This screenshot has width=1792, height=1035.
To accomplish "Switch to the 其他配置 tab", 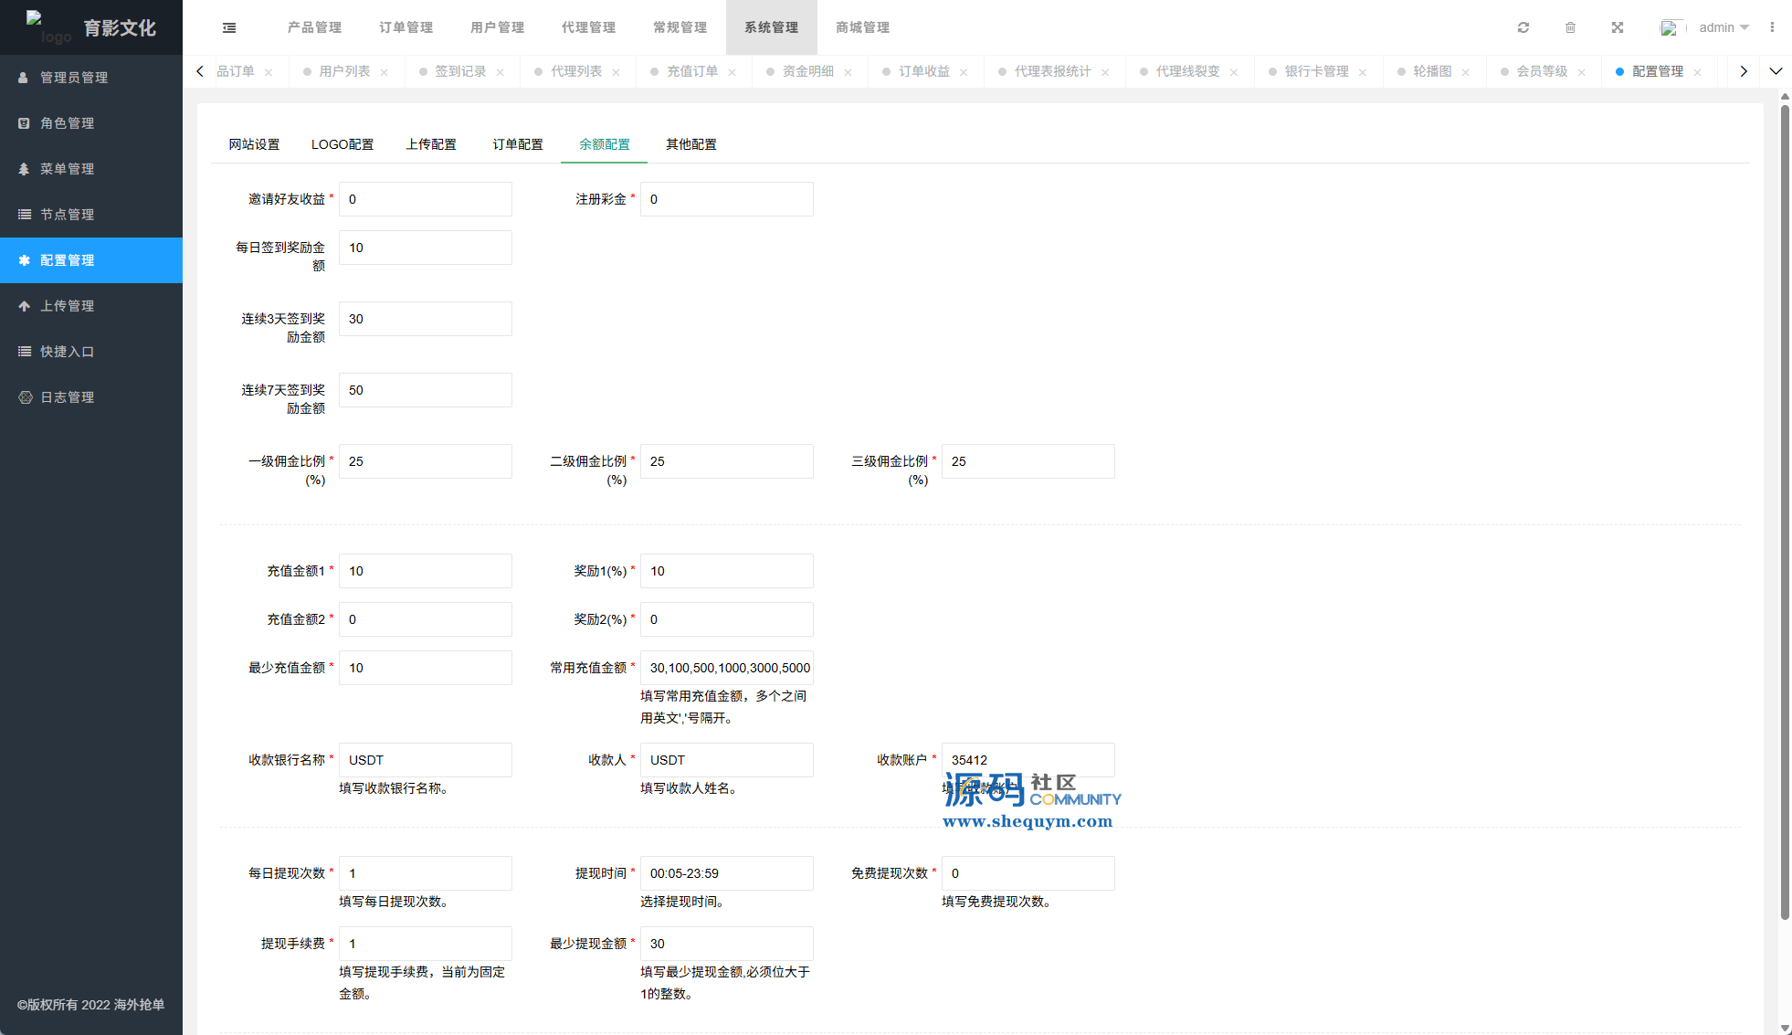I will pos(690,144).
